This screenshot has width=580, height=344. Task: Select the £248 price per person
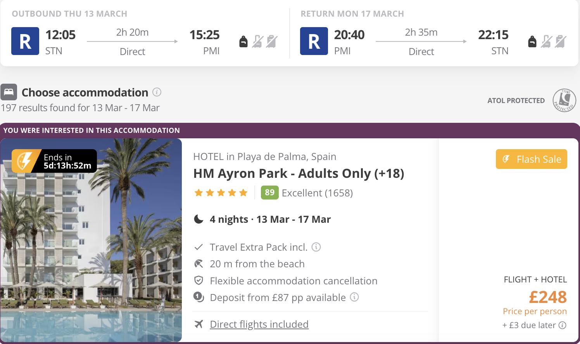tap(547, 298)
